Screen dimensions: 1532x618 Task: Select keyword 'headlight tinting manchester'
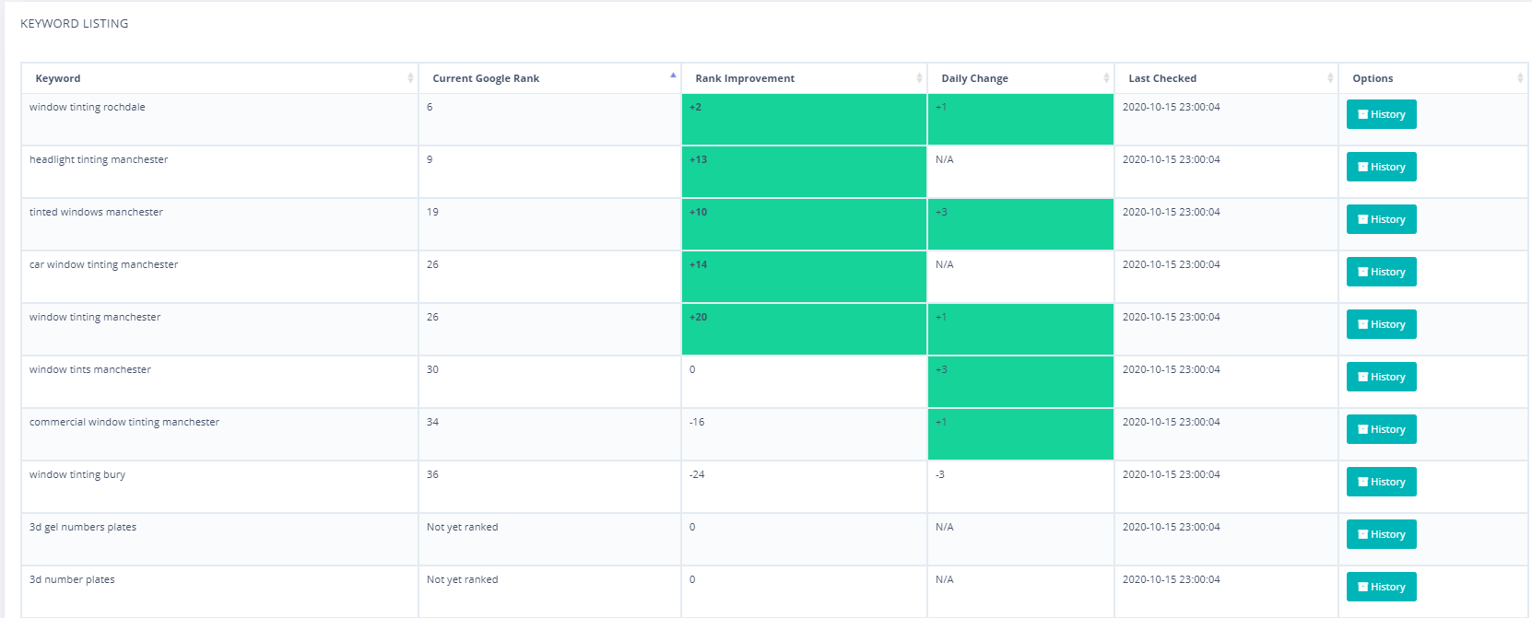[99, 159]
